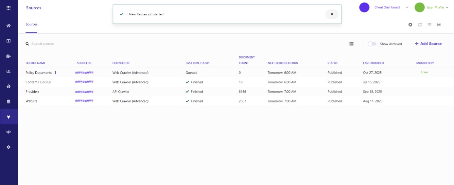Select the Sources tab
This screenshot has width=454, height=185.
coord(31,24)
